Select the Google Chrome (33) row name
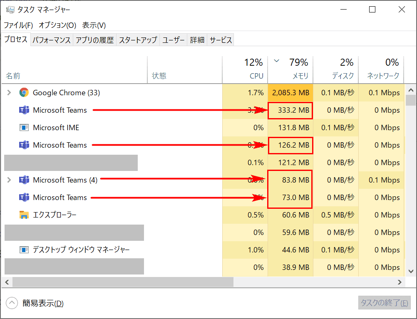417x319 pixels. tap(66, 92)
